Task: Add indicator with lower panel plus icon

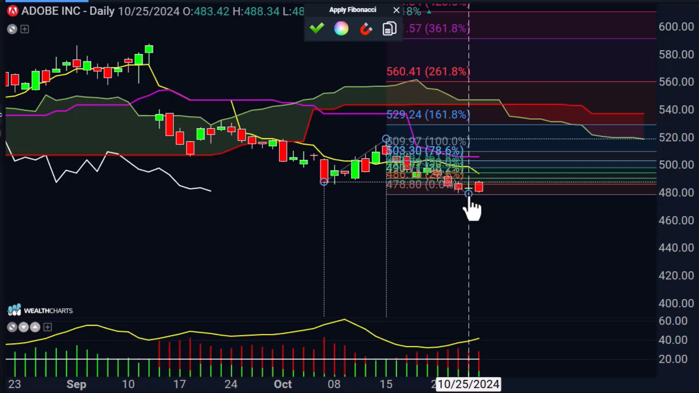Action: (47, 327)
